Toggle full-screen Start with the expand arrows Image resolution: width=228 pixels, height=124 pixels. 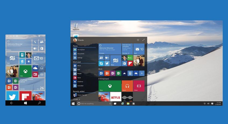coord(143,40)
